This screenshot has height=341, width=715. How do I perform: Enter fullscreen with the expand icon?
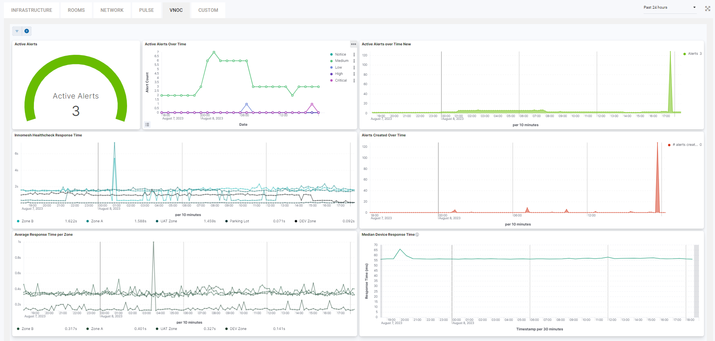click(708, 8)
